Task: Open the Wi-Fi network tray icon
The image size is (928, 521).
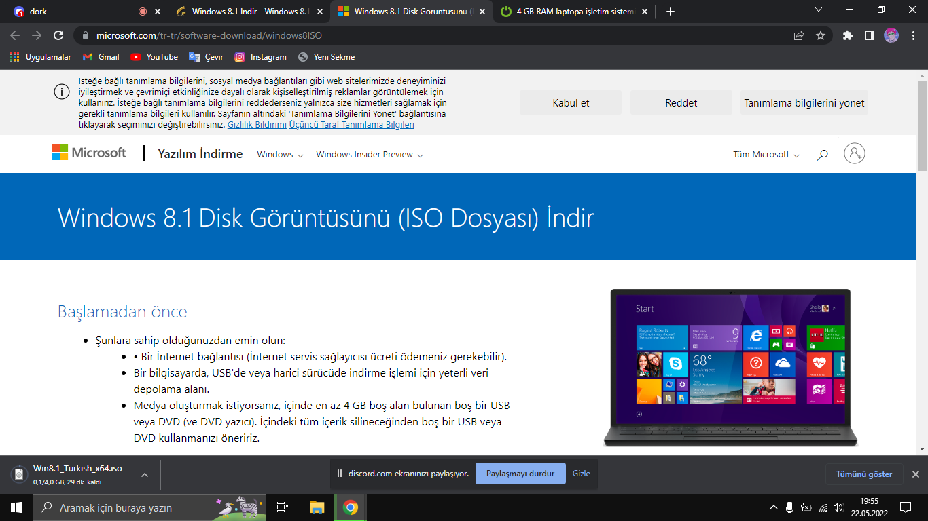Action: pyautogui.click(x=823, y=507)
